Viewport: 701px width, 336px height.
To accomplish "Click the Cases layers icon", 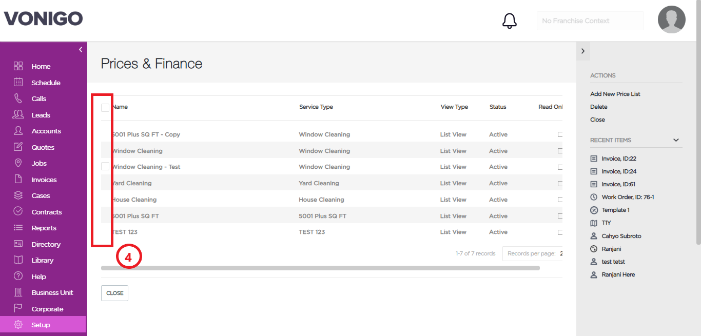I will tap(18, 195).
